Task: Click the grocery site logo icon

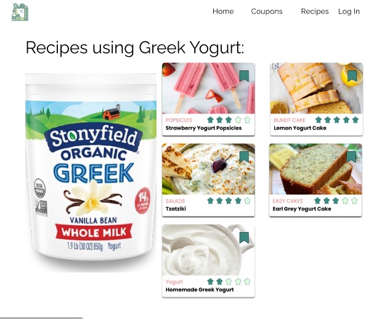Action: click(20, 12)
